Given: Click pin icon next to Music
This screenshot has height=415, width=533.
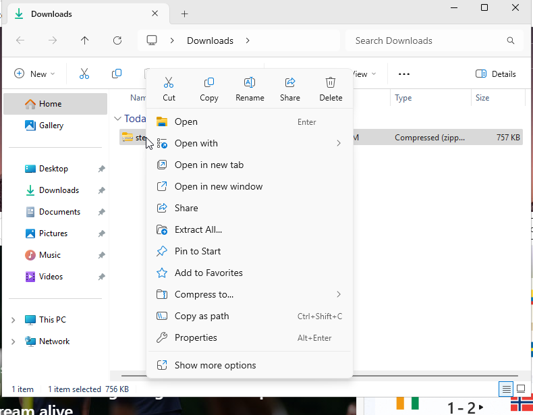Looking at the screenshot, I should coord(101,255).
